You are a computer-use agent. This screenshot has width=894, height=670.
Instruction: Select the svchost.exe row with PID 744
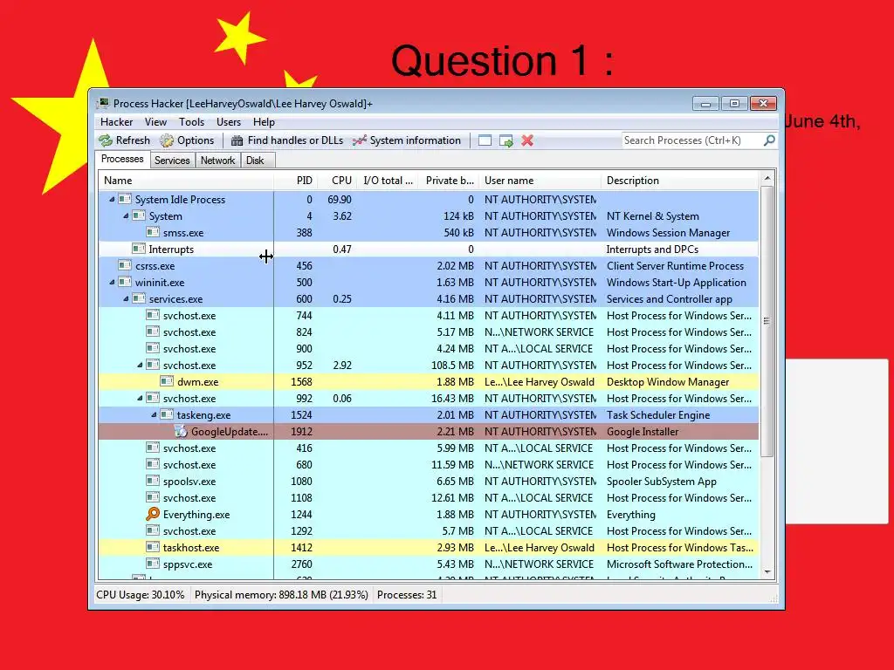(x=428, y=316)
